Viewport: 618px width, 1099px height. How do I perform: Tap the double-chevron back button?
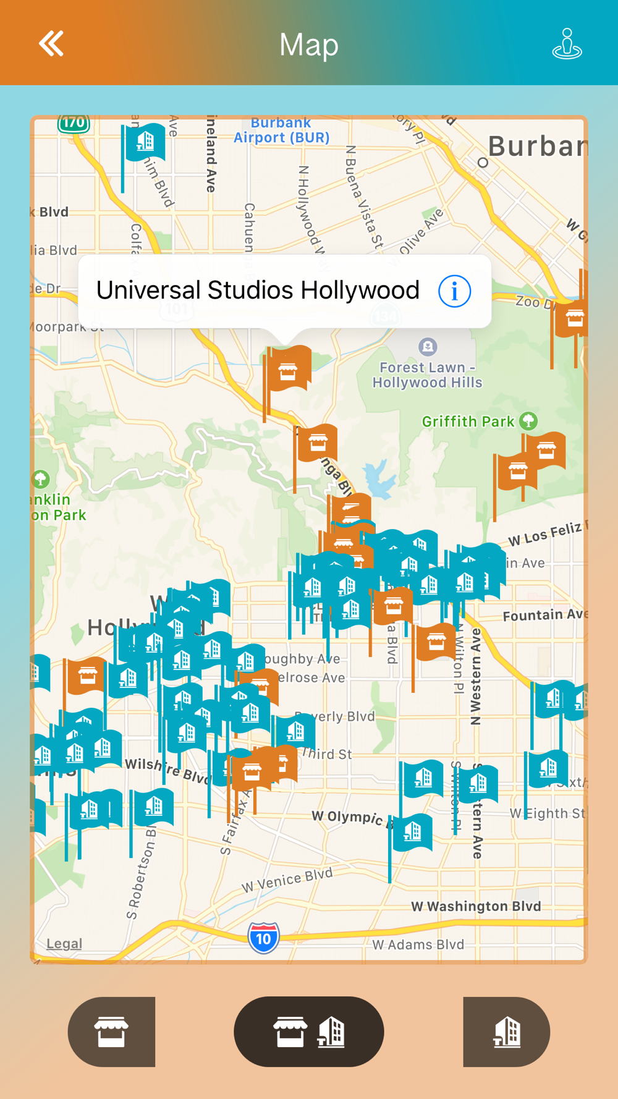coord(51,43)
